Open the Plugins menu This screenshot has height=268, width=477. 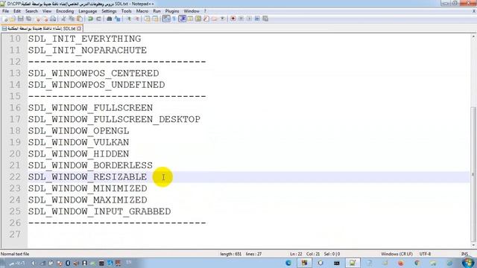click(172, 11)
